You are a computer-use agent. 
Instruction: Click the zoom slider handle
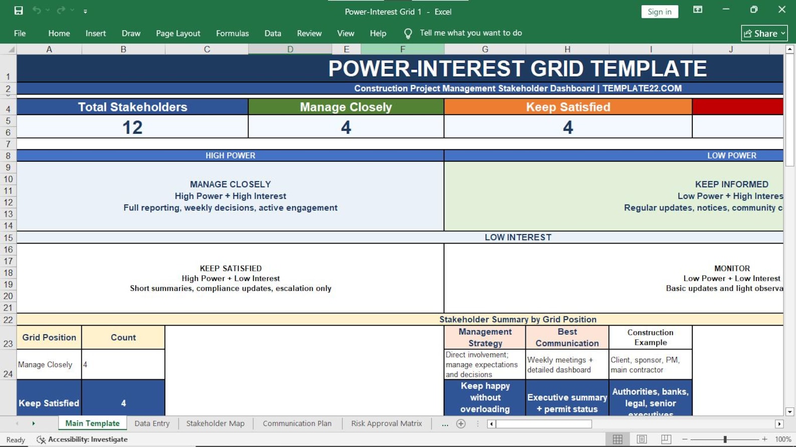click(x=725, y=439)
